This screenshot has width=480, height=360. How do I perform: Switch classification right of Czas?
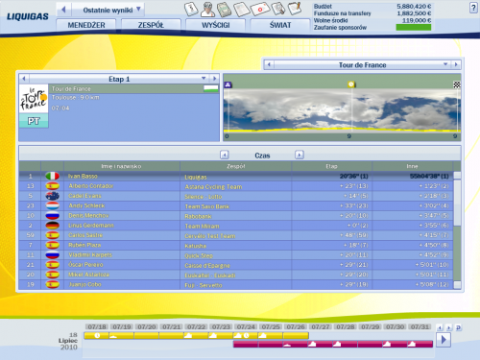click(300, 155)
